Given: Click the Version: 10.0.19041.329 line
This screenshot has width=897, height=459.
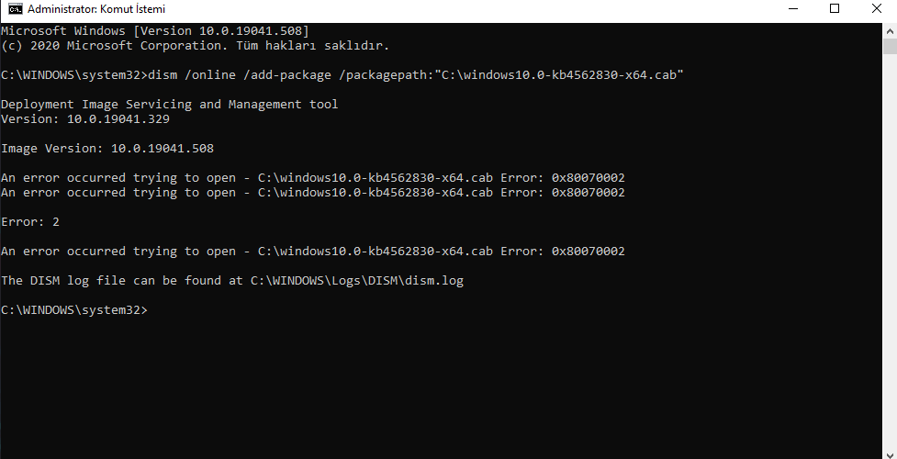Looking at the screenshot, I should pos(85,119).
